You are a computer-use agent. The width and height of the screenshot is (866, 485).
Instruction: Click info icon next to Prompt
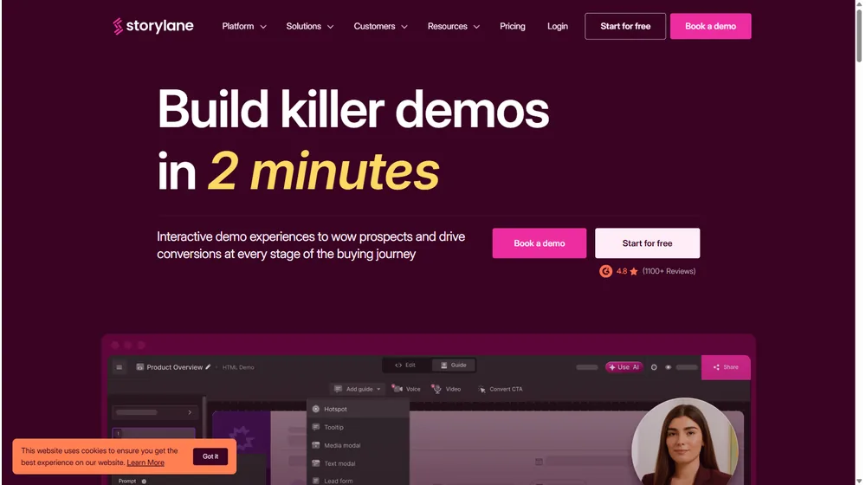pyautogui.click(x=144, y=482)
